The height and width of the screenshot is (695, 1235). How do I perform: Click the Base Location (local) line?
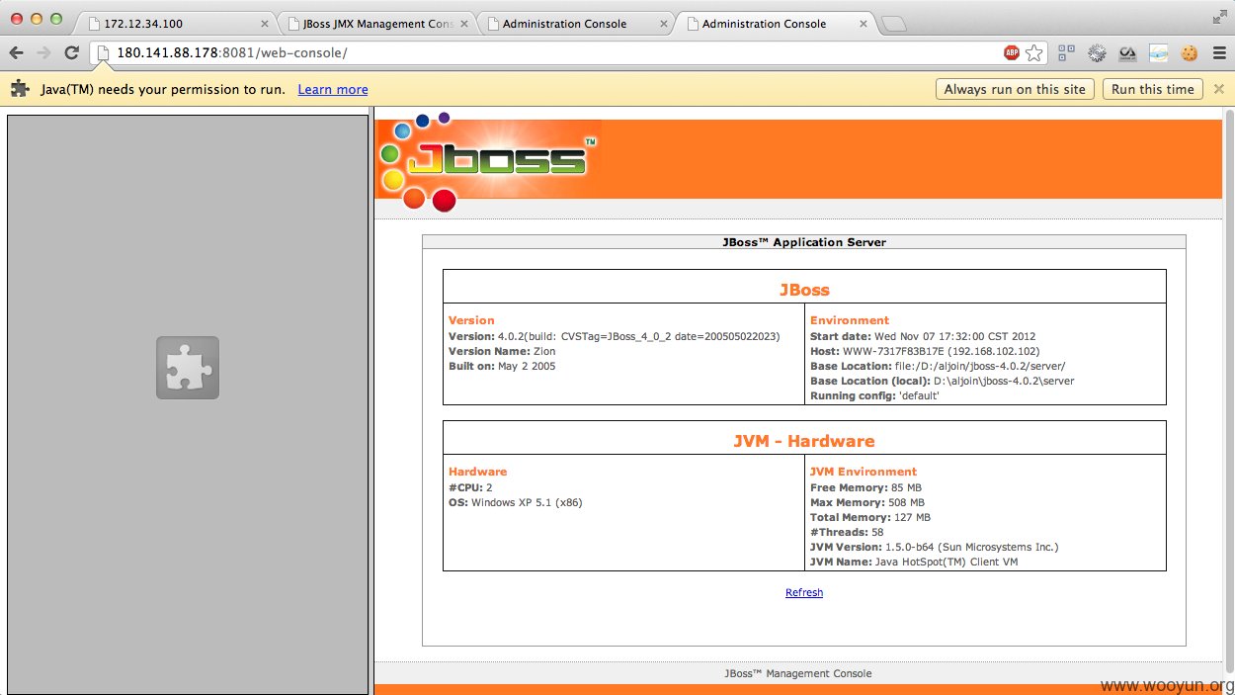click(x=943, y=381)
